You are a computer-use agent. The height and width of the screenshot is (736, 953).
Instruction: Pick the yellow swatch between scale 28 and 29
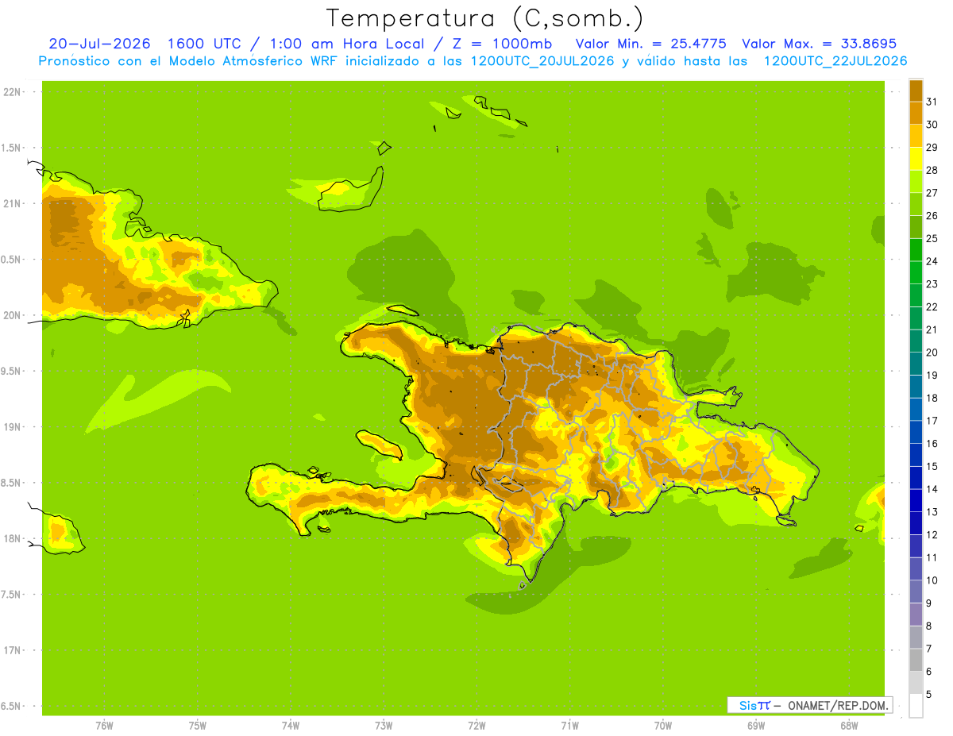tap(916, 159)
